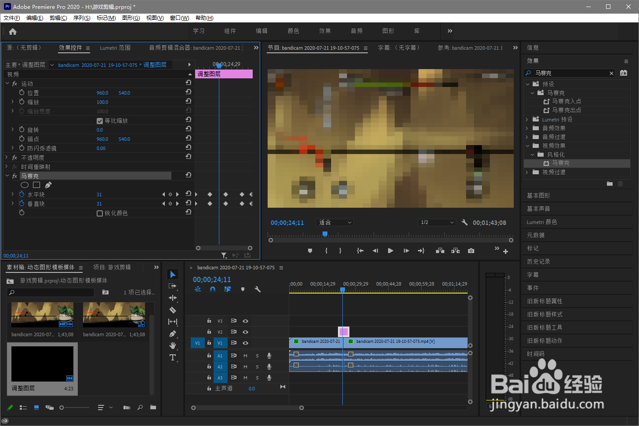The width and height of the screenshot is (639, 426).
Task: Toggle 水平块 animation stopwatch
Action: [x=22, y=195]
